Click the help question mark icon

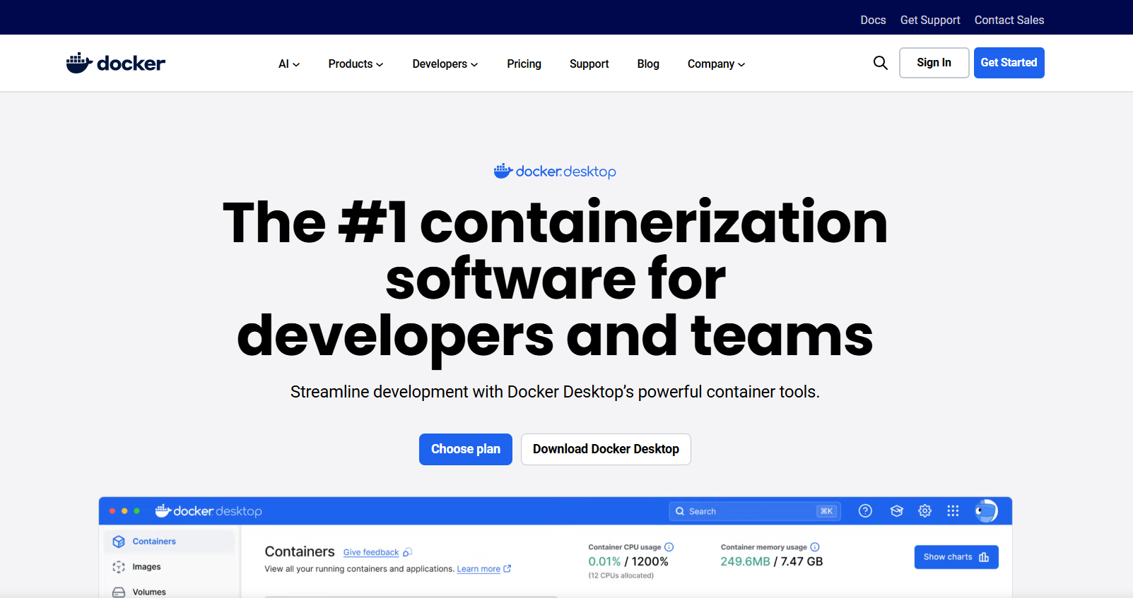point(865,511)
